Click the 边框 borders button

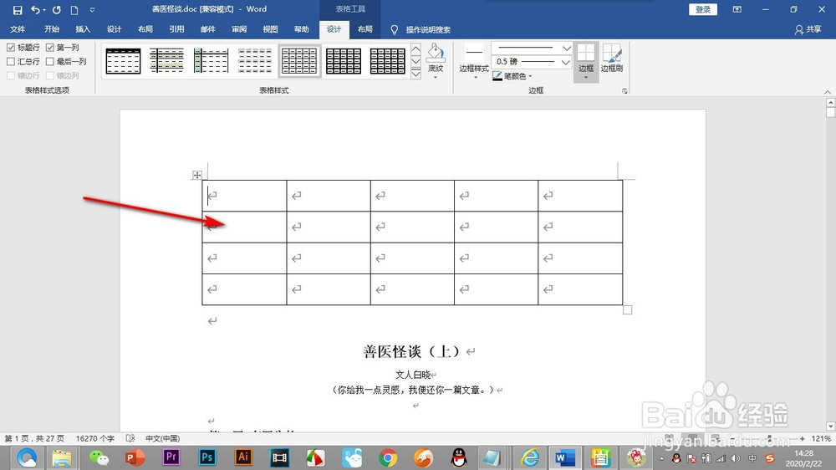(586, 61)
